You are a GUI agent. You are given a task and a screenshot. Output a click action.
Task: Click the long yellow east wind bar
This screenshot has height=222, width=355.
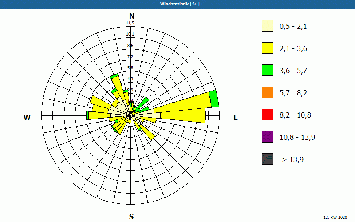[x=183, y=115]
